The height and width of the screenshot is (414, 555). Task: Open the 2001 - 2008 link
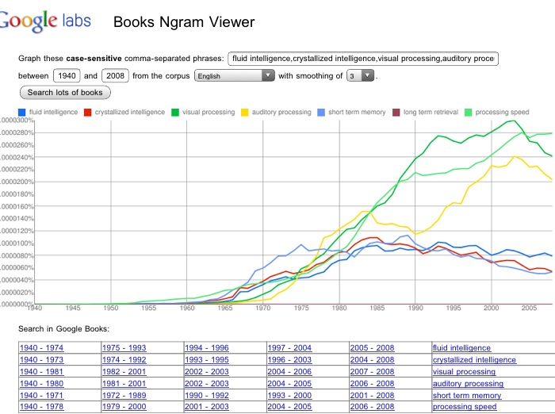(x=372, y=395)
